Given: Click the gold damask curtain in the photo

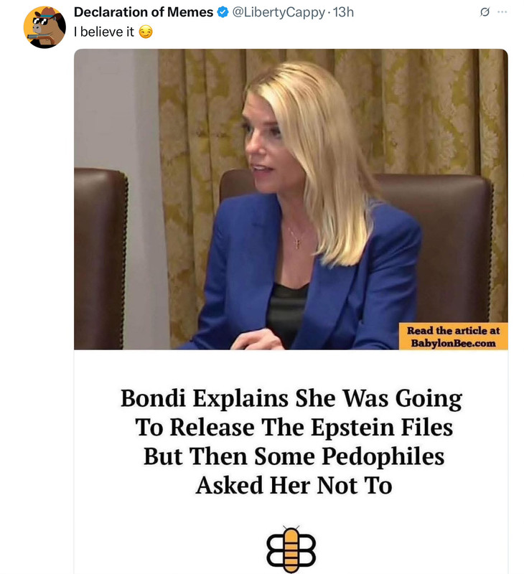Looking at the screenshot, I should tap(421, 110).
